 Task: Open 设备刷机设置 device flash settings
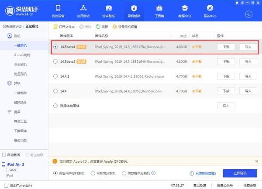pyautogui.click(x=125, y=27)
